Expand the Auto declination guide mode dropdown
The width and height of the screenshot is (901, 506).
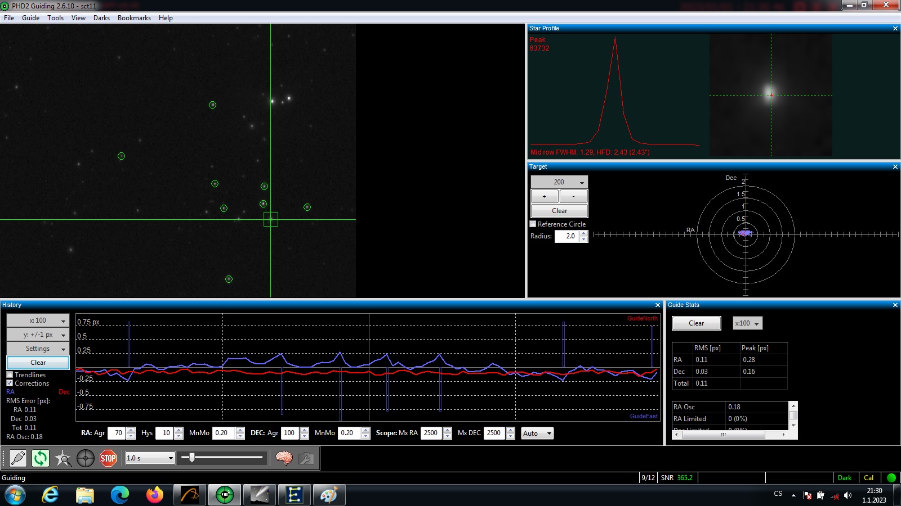click(537, 433)
